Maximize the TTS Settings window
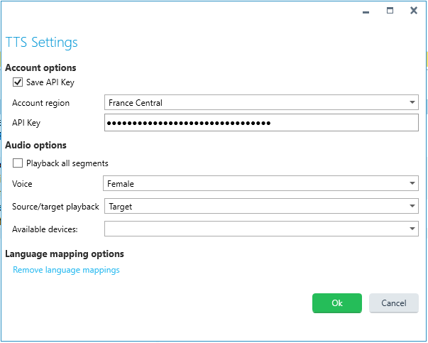 pos(390,11)
